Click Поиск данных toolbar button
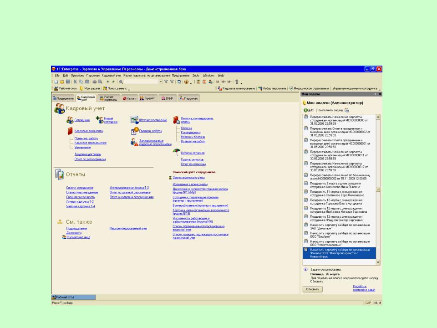Screen dimensions: 437x328 click(115, 88)
